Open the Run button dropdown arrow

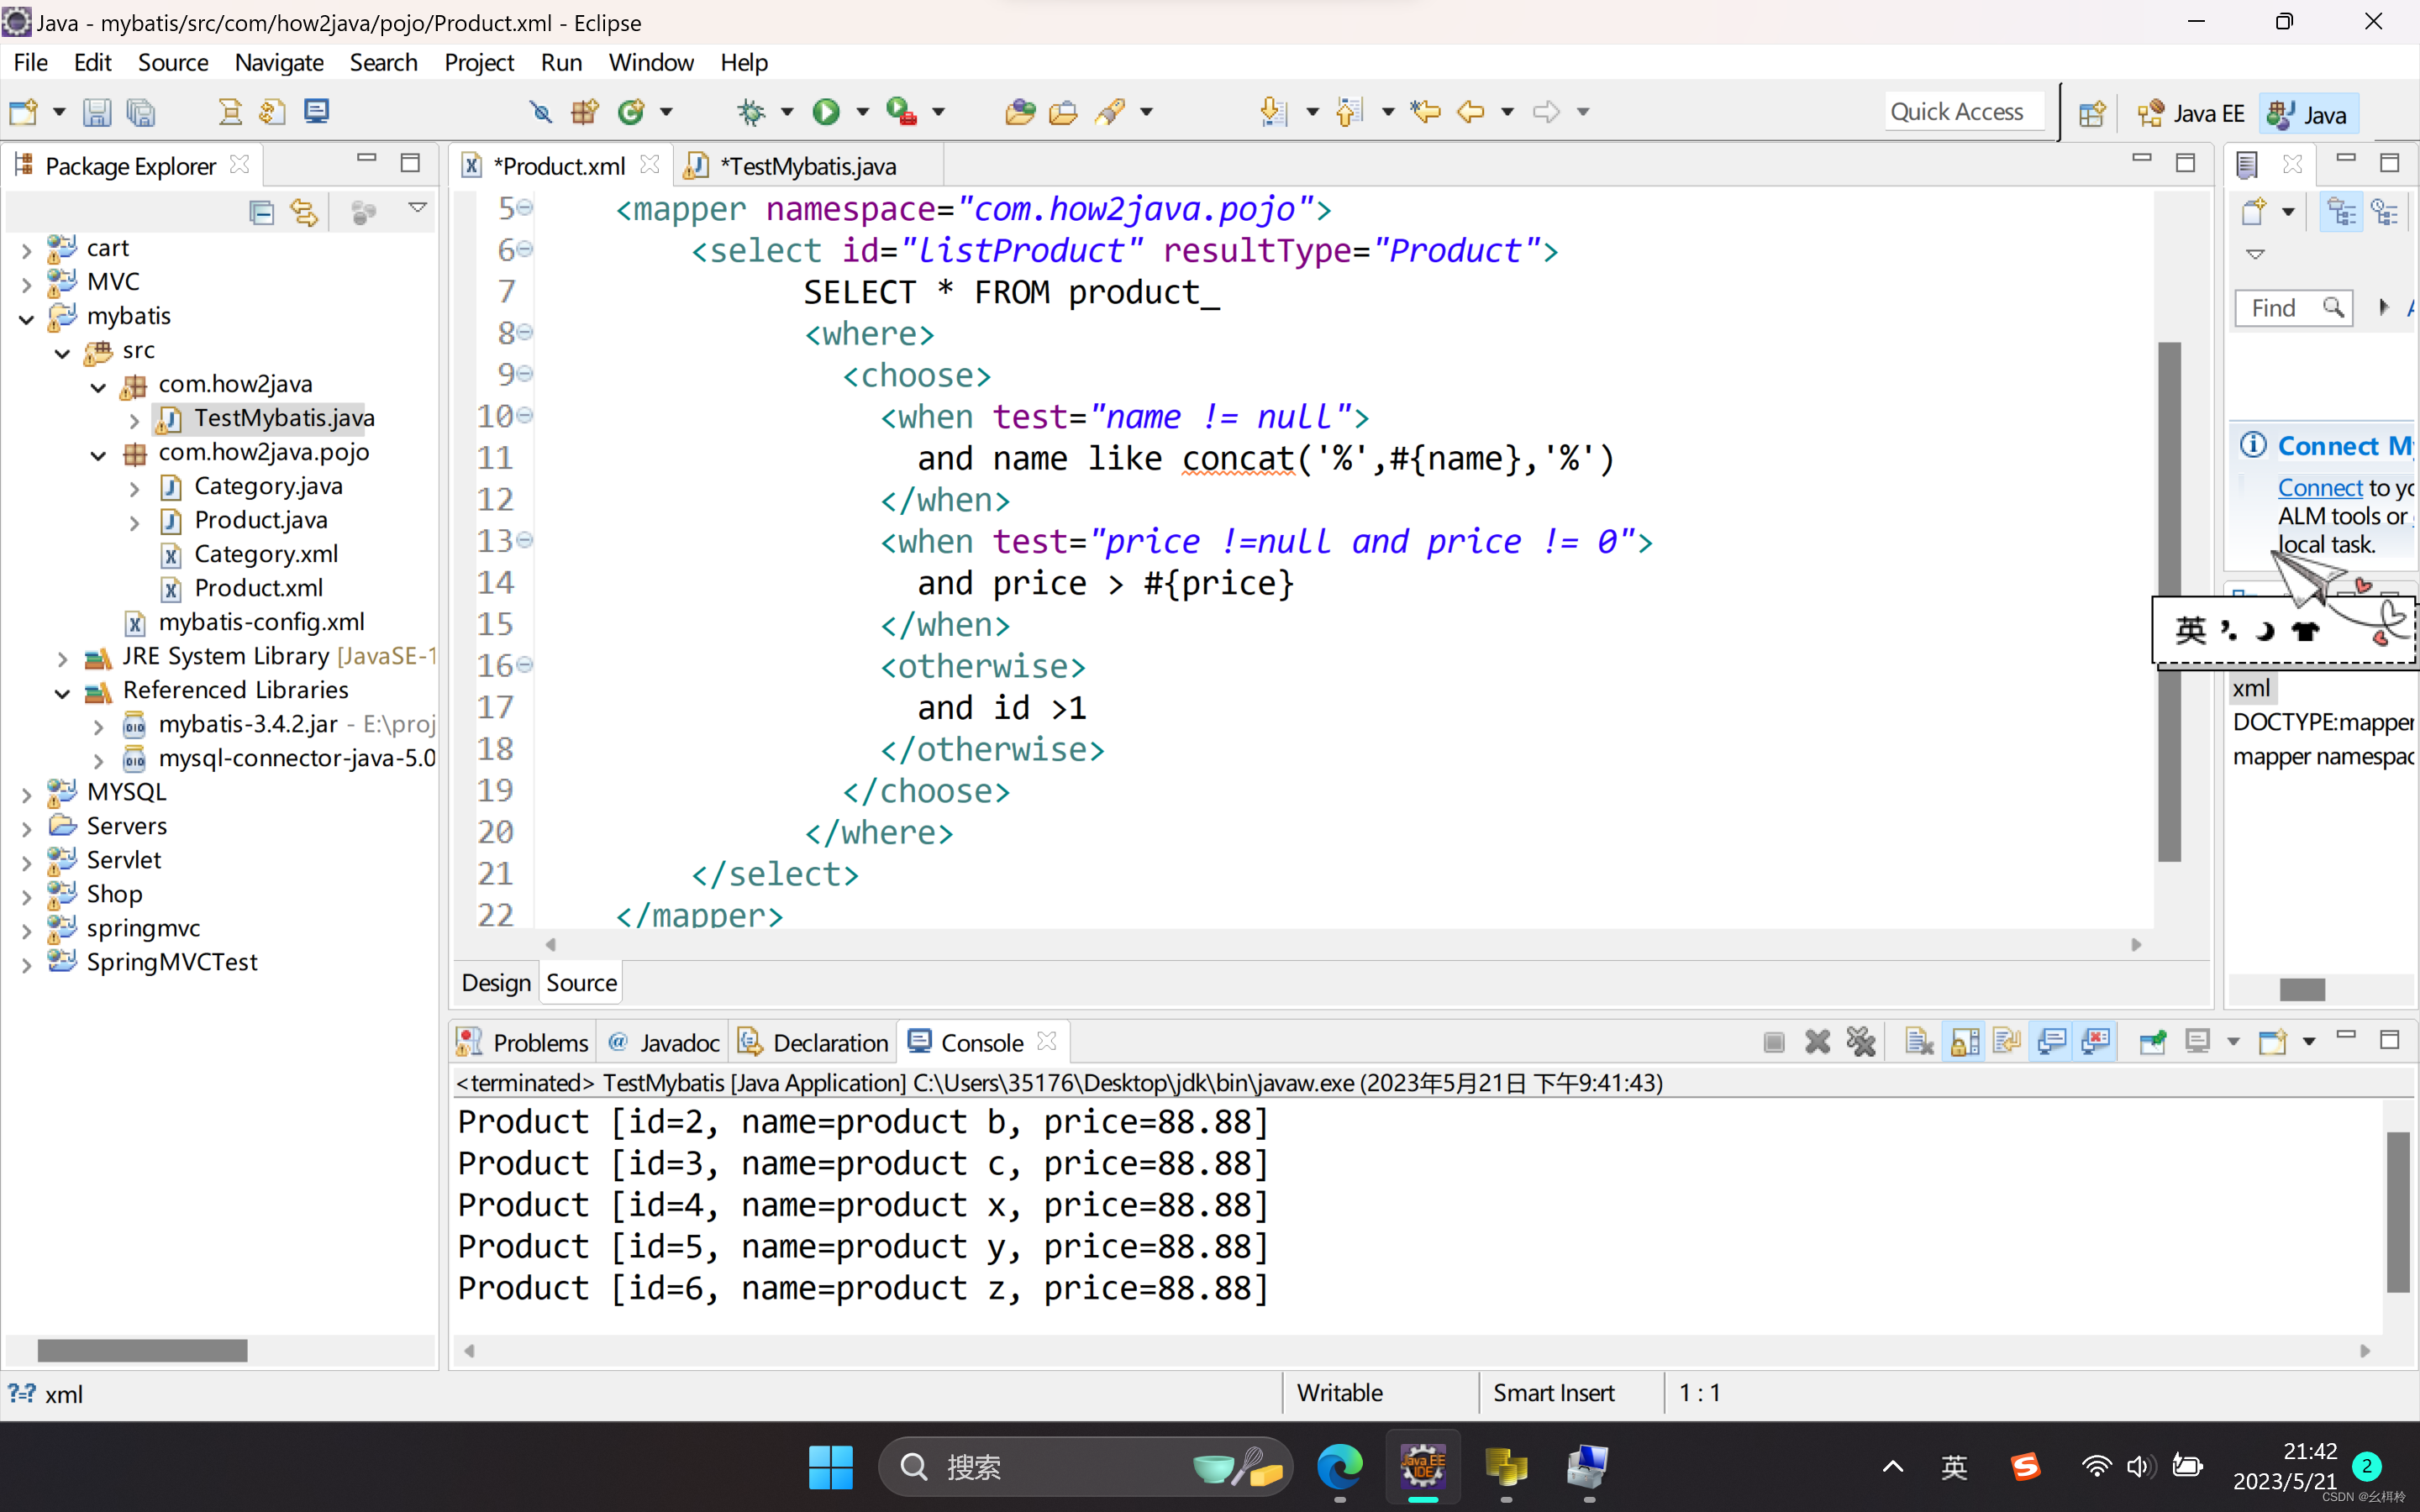862,112
